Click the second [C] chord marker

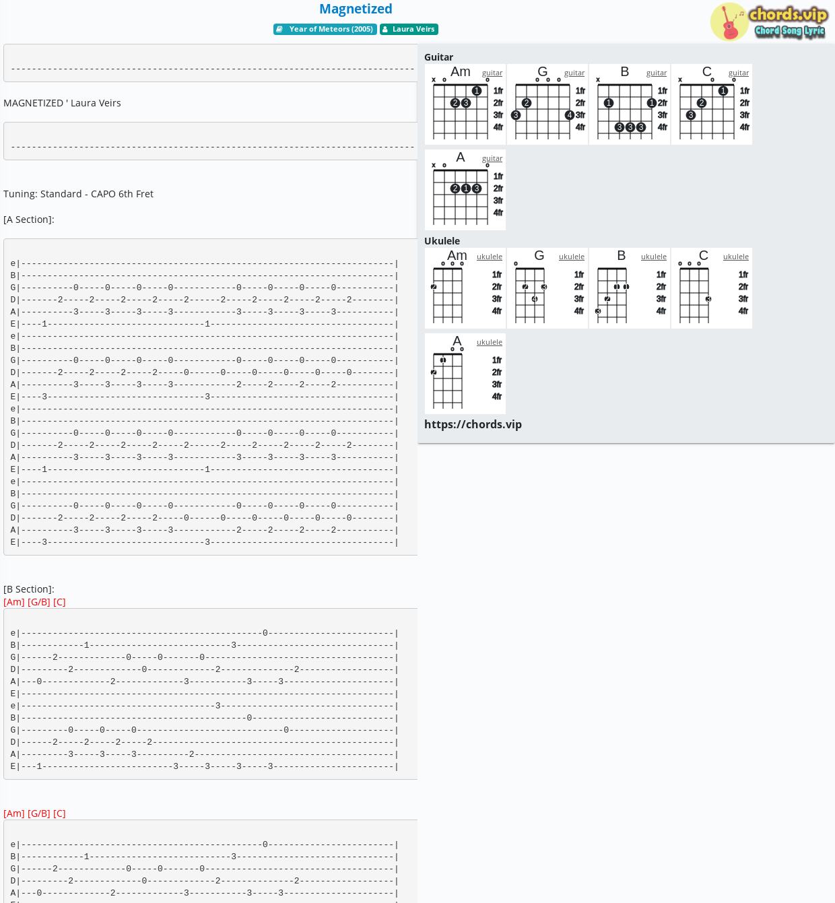point(59,813)
